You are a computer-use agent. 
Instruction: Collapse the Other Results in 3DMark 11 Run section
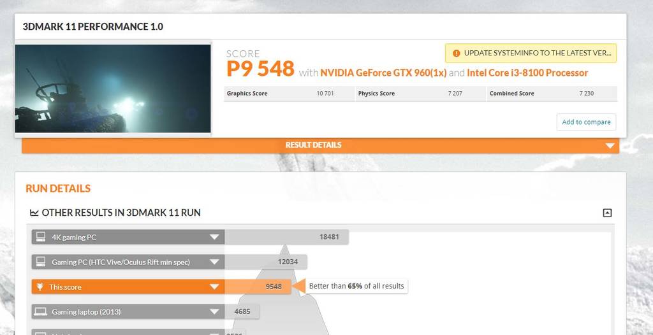tap(607, 213)
